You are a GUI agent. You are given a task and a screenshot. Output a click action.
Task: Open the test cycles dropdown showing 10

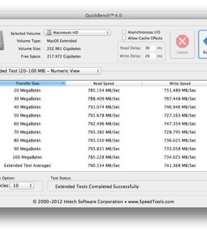22,186
